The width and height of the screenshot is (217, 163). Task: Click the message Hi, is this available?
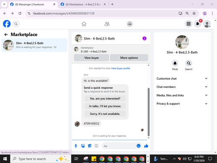[x=96, y=81]
